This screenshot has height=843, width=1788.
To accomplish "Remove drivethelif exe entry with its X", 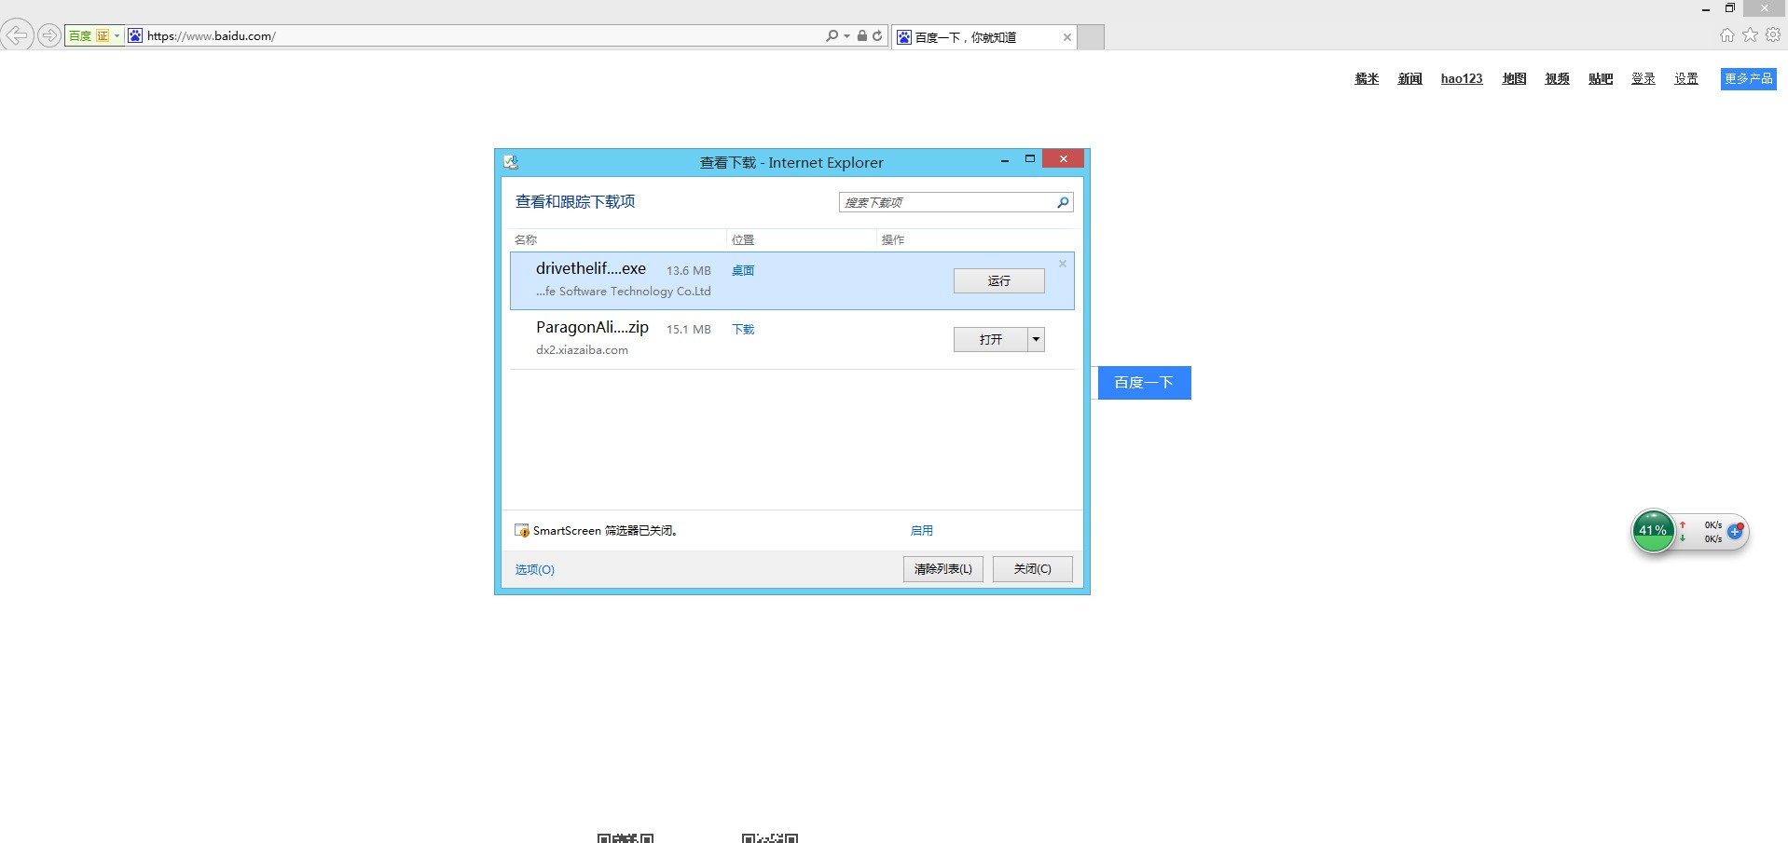I will click(1062, 264).
